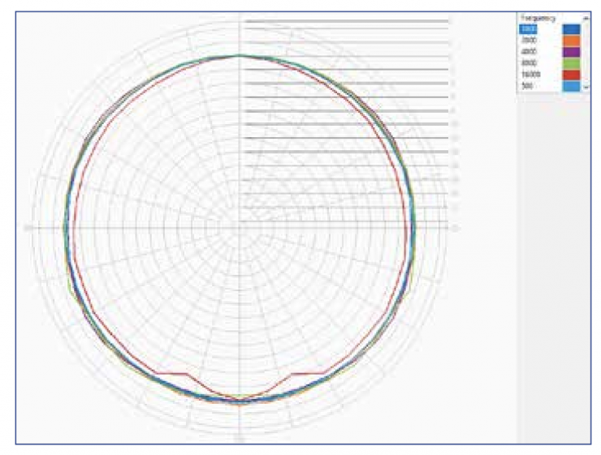
Task: Select the 16000 frequency in legend
Action: click(530, 74)
